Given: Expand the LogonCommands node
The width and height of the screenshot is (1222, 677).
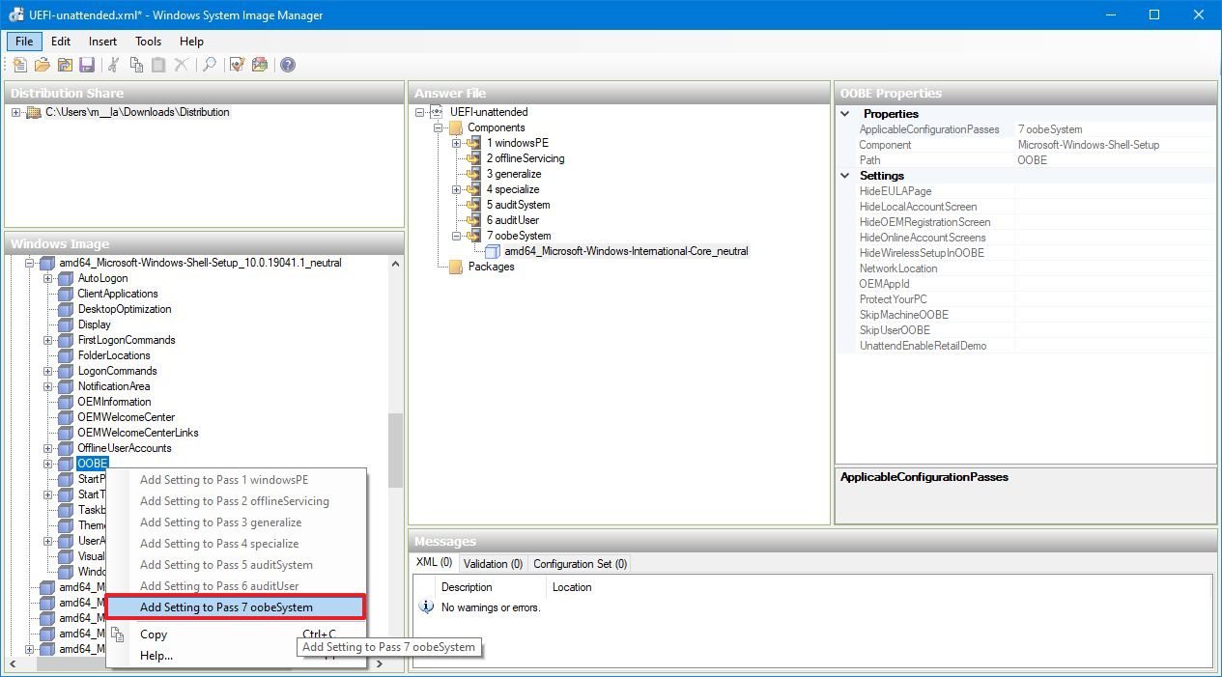Looking at the screenshot, I should pyautogui.click(x=47, y=371).
